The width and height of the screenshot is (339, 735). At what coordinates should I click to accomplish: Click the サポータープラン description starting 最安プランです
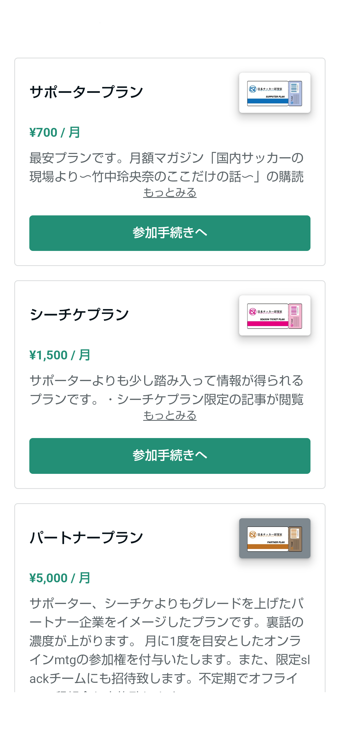coord(167,167)
